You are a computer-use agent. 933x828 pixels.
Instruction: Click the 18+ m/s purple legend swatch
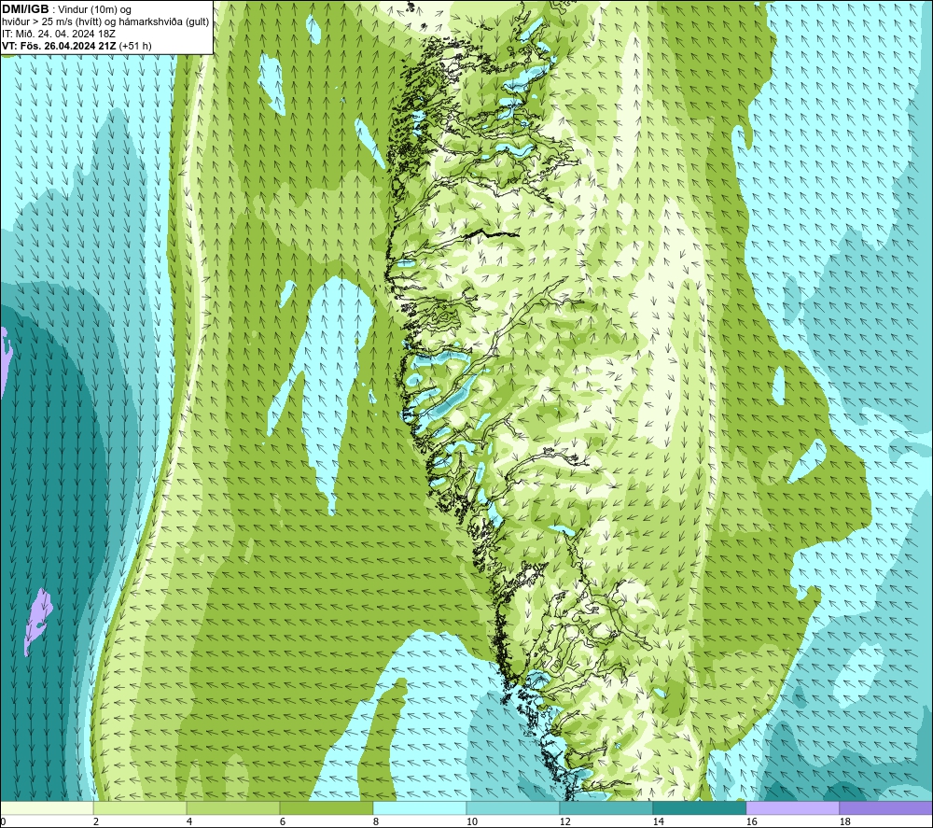[886, 807]
